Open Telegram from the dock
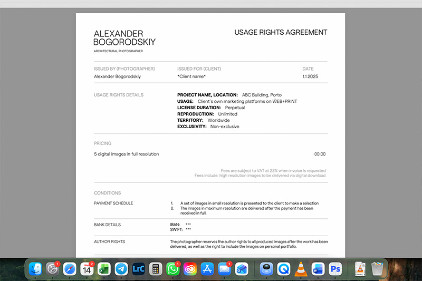This screenshot has height=281, width=422. (x=121, y=269)
